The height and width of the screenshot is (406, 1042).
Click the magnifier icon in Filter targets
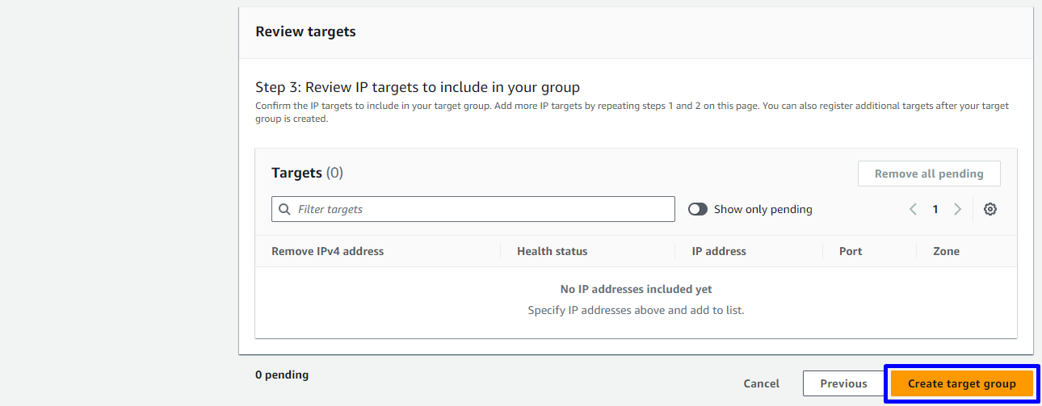(x=284, y=209)
